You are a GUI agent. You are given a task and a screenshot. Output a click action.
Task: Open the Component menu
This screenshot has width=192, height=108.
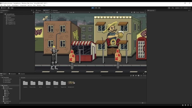coord(23,5)
